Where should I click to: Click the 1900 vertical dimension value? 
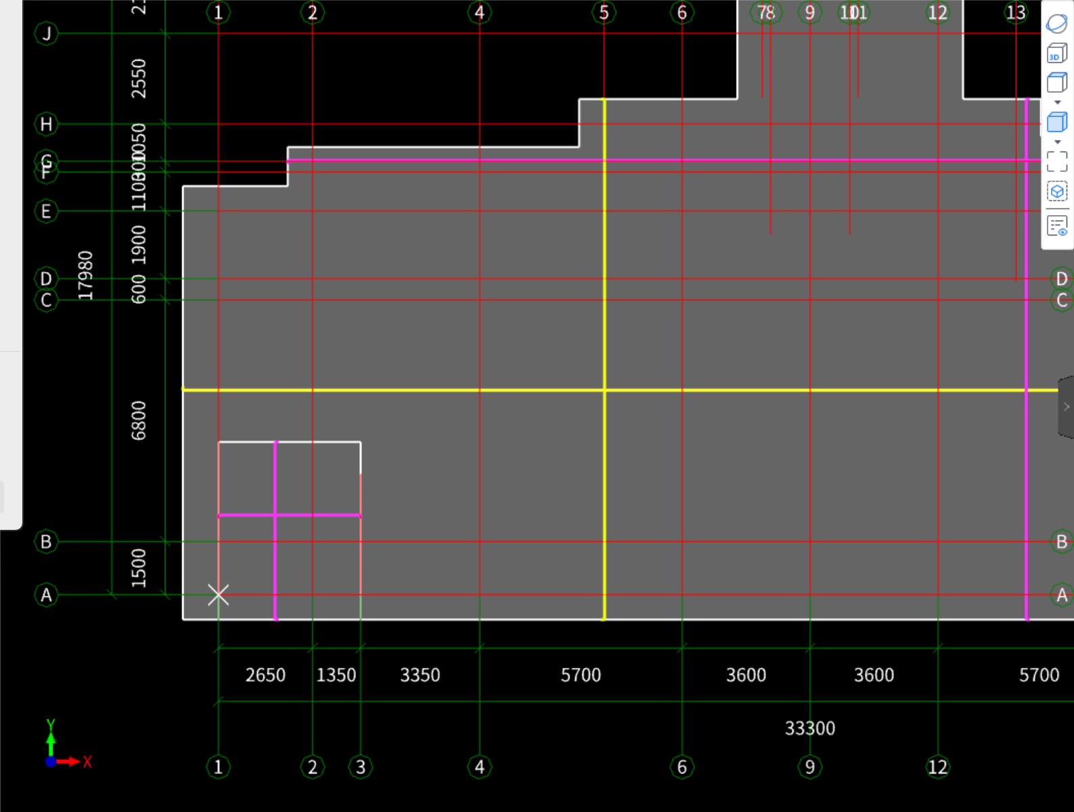(138, 245)
